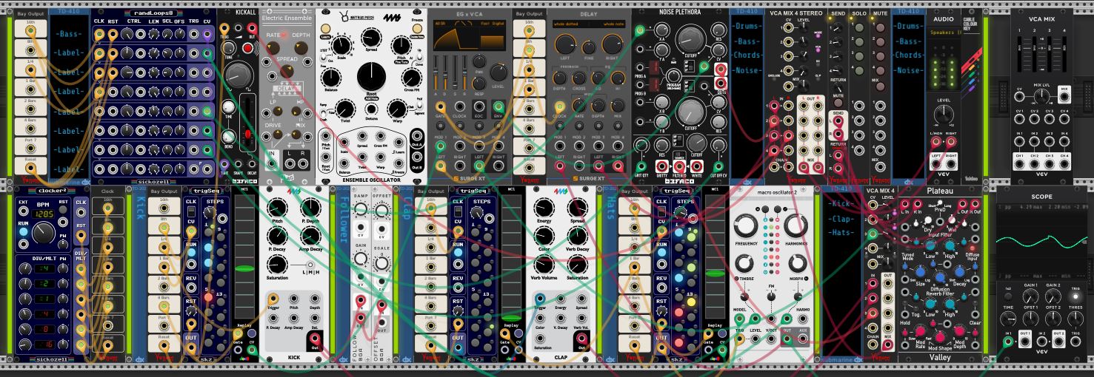The image size is (1094, 377).
Task: Flip the Kick trigSeq CLK mode switch
Action: pos(191,211)
